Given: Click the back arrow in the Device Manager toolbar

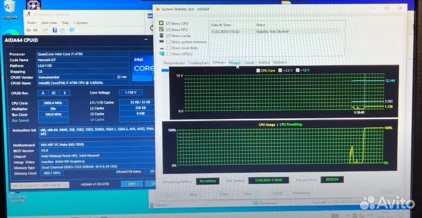Looking at the screenshot, I should [x=28, y=30].
